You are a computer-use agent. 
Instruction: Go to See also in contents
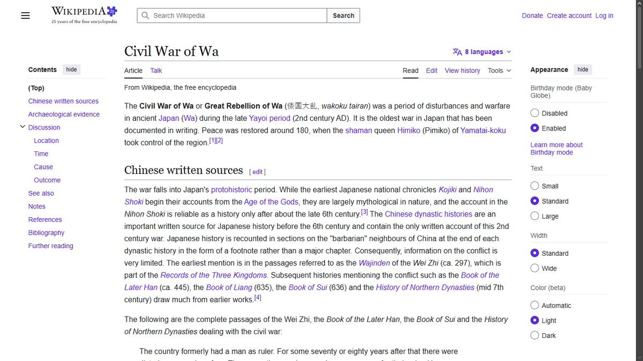pyautogui.click(x=41, y=193)
